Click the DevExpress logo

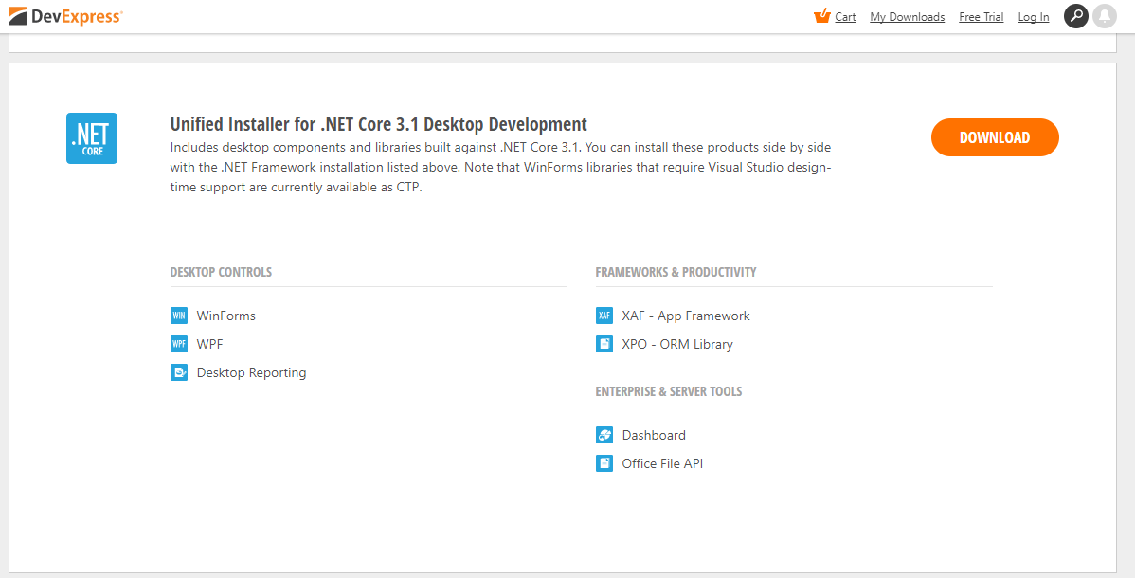(x=65, y=16)
